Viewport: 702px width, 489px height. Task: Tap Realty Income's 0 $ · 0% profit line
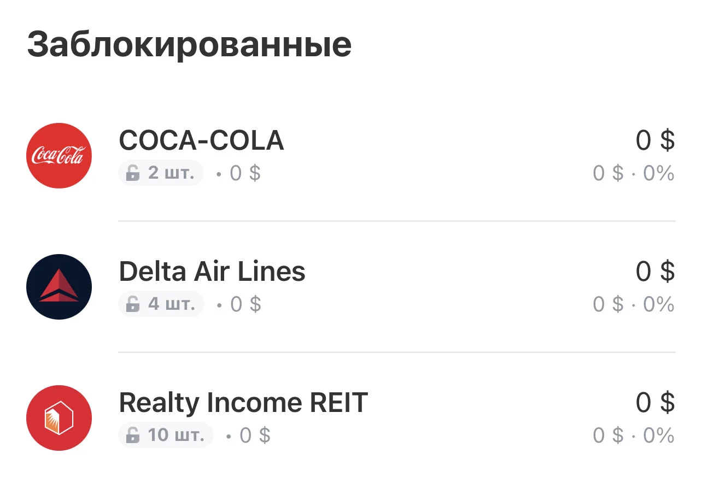(x=634, y=436)
